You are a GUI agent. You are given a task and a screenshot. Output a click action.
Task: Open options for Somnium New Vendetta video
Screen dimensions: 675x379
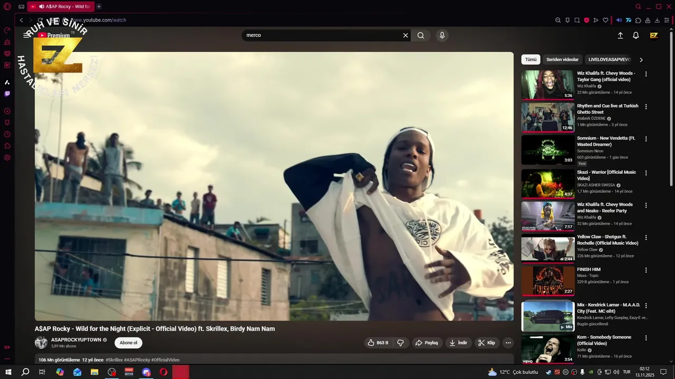(x=646, y=139)
